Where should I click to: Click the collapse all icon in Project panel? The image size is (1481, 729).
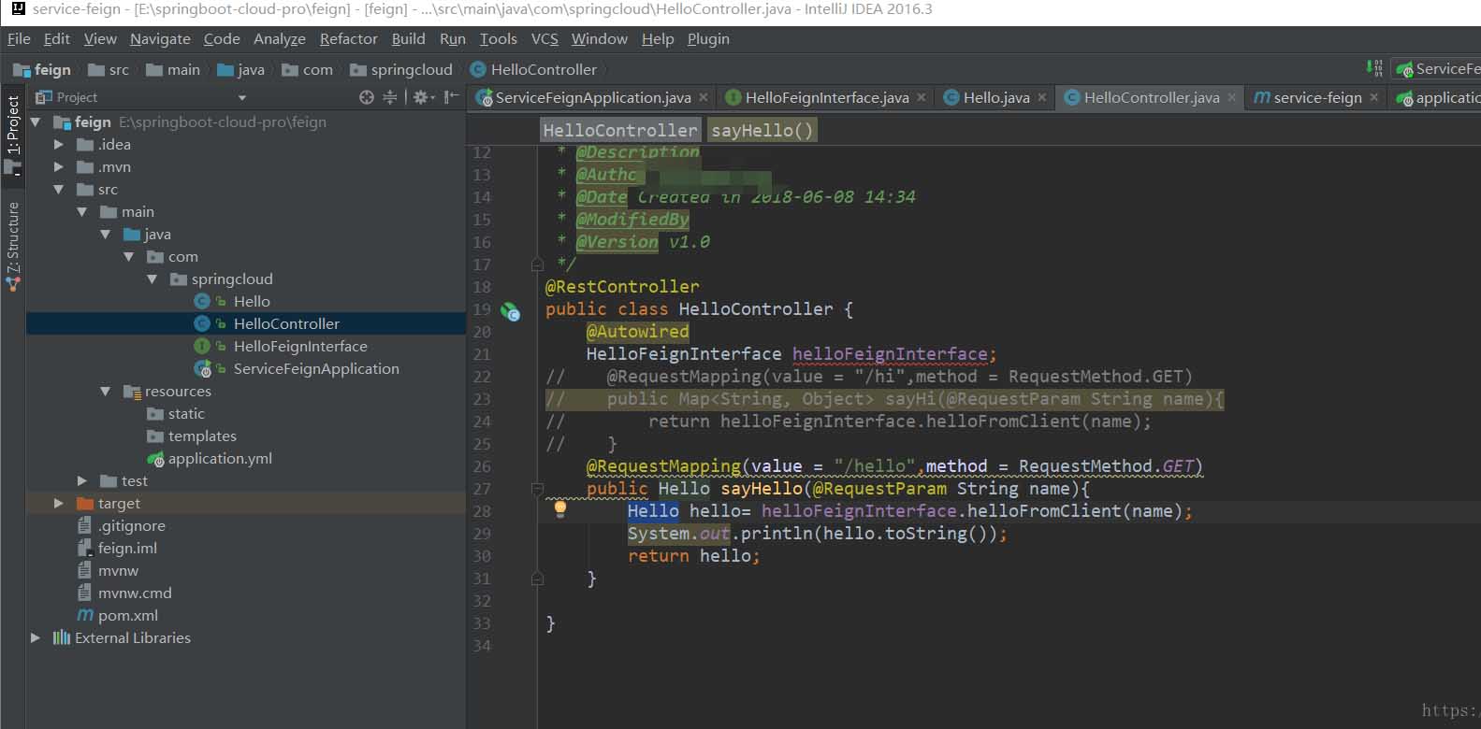(390, 97)
